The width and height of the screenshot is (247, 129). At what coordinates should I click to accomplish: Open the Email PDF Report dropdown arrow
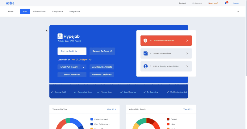[83, 67]
